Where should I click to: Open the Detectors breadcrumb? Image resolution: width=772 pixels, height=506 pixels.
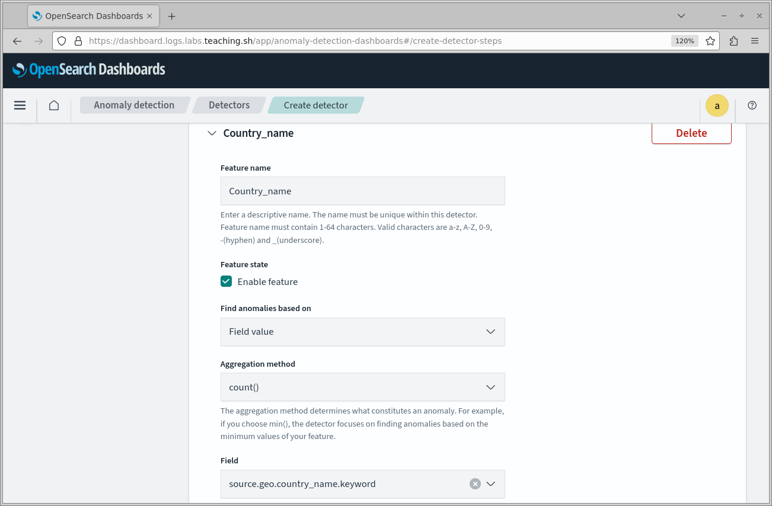(x=229, y=105)
